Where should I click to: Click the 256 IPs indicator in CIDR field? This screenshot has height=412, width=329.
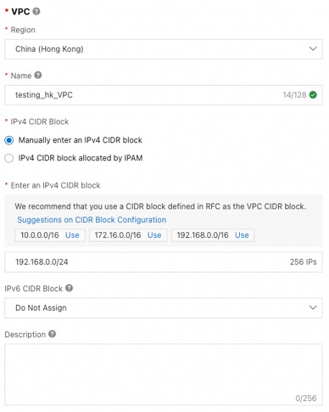pos(303,262)
